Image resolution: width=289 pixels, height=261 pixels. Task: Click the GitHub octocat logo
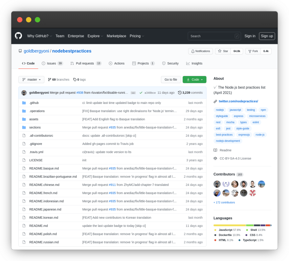click(18, 36)
